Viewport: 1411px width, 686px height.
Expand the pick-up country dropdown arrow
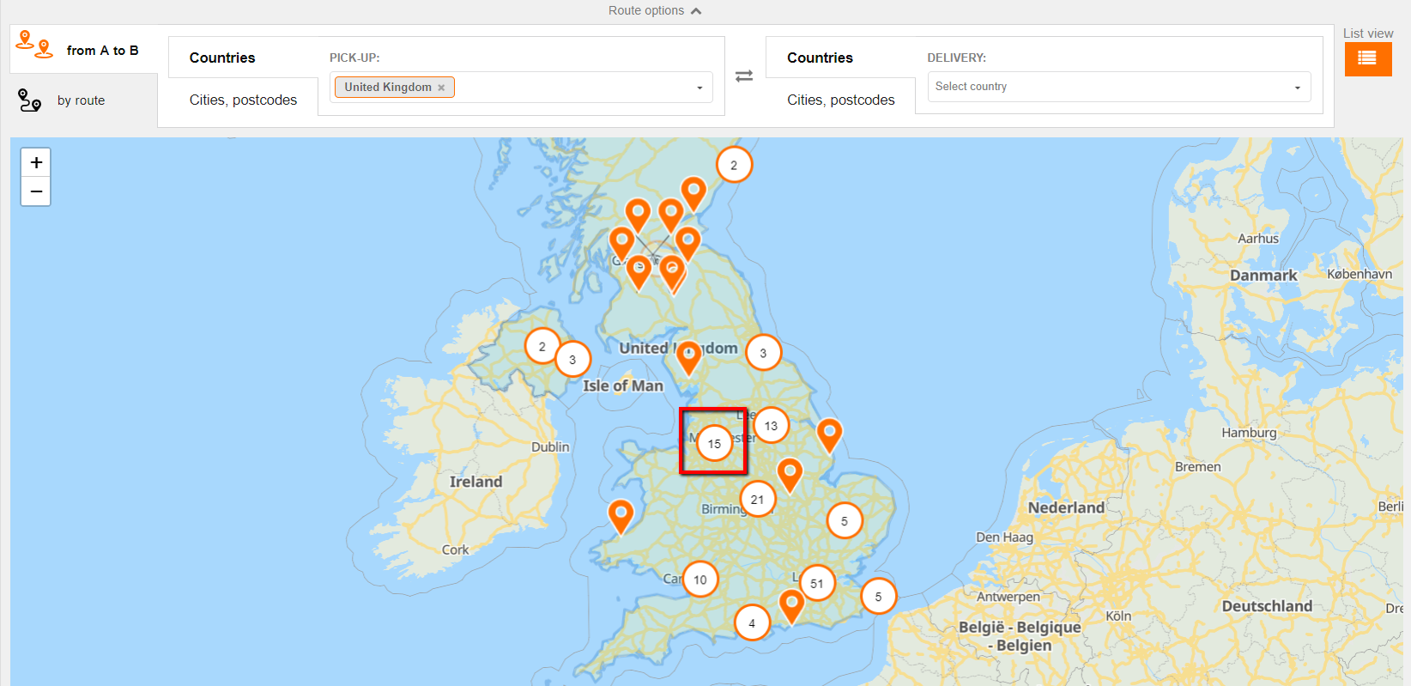pos(699,88)
